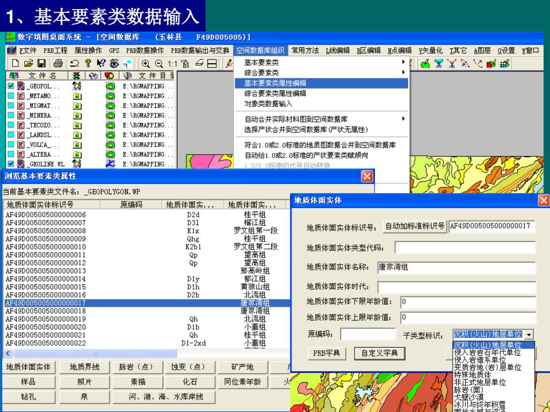
Task: Toggle the _GEOLINE.WL file checkbox
Action: coord(11,164)
